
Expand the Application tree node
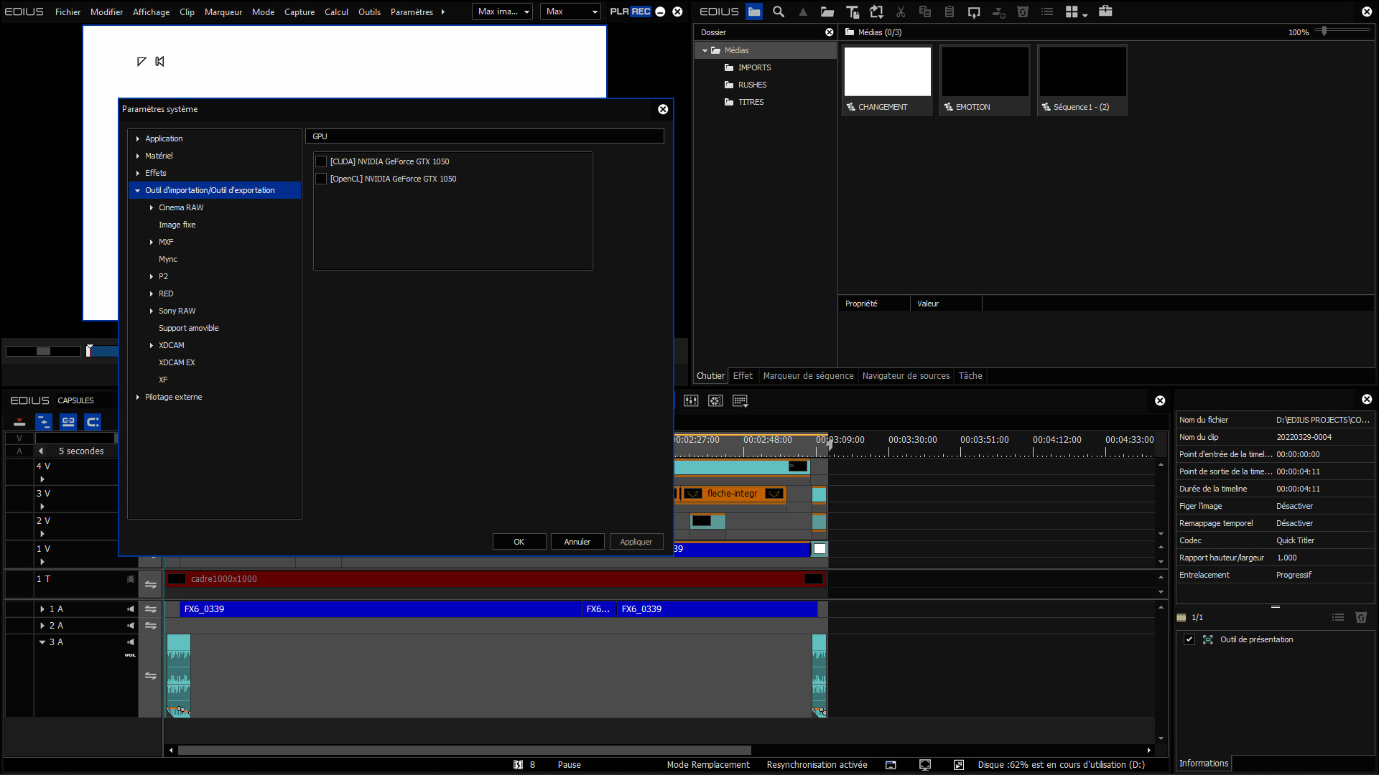point(138,138)
